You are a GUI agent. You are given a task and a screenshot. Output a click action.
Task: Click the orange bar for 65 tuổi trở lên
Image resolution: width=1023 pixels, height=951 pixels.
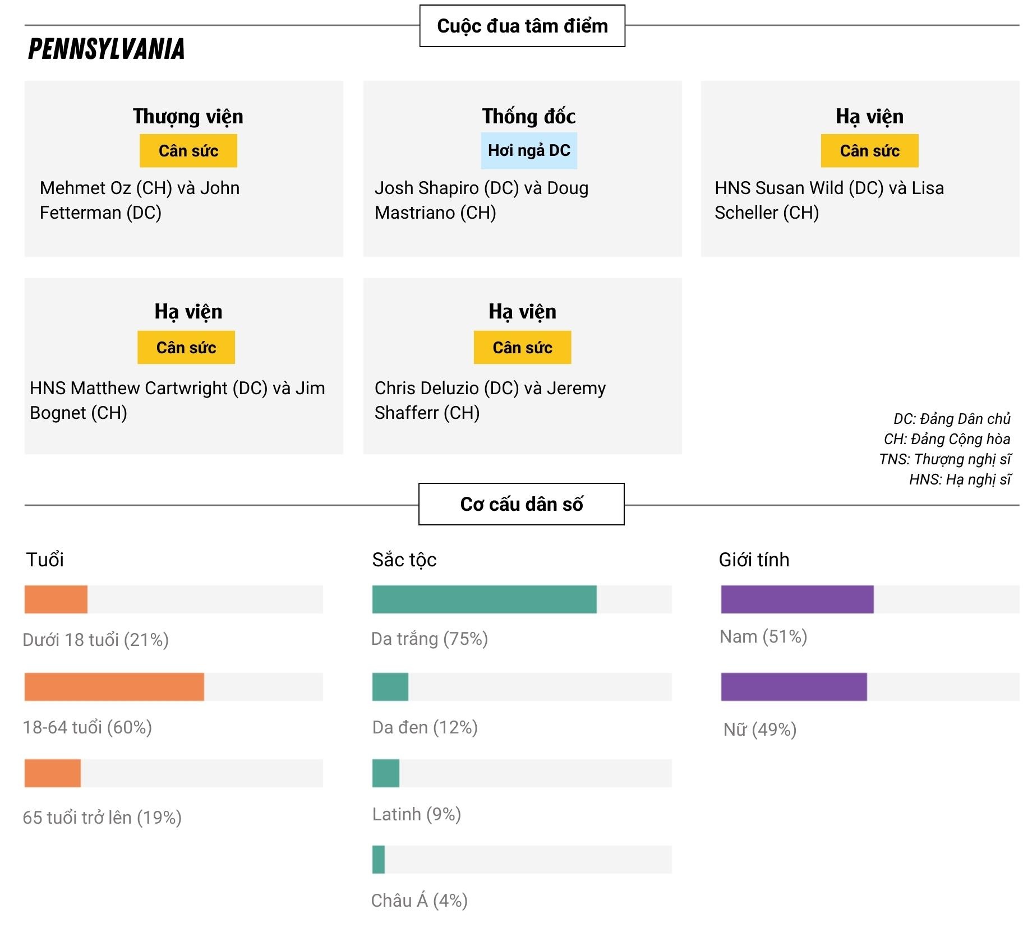point(53,773)
